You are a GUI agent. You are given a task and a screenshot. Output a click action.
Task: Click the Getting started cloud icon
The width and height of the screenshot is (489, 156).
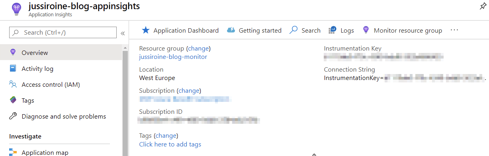click(231, 30)
